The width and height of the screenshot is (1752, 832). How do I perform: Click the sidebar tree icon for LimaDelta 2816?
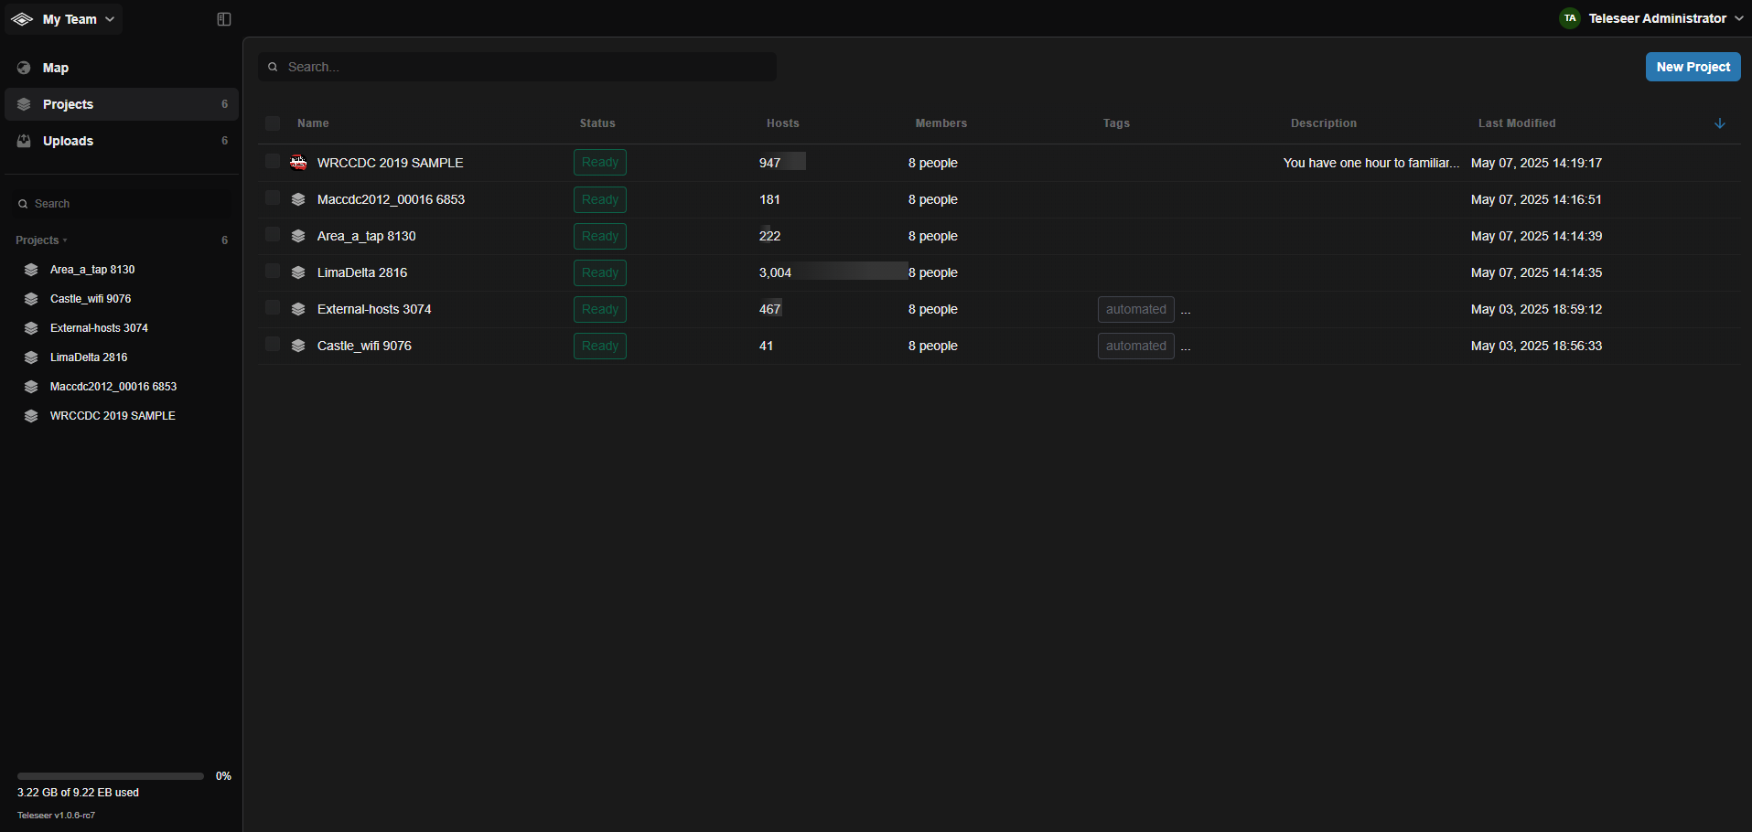31,357
